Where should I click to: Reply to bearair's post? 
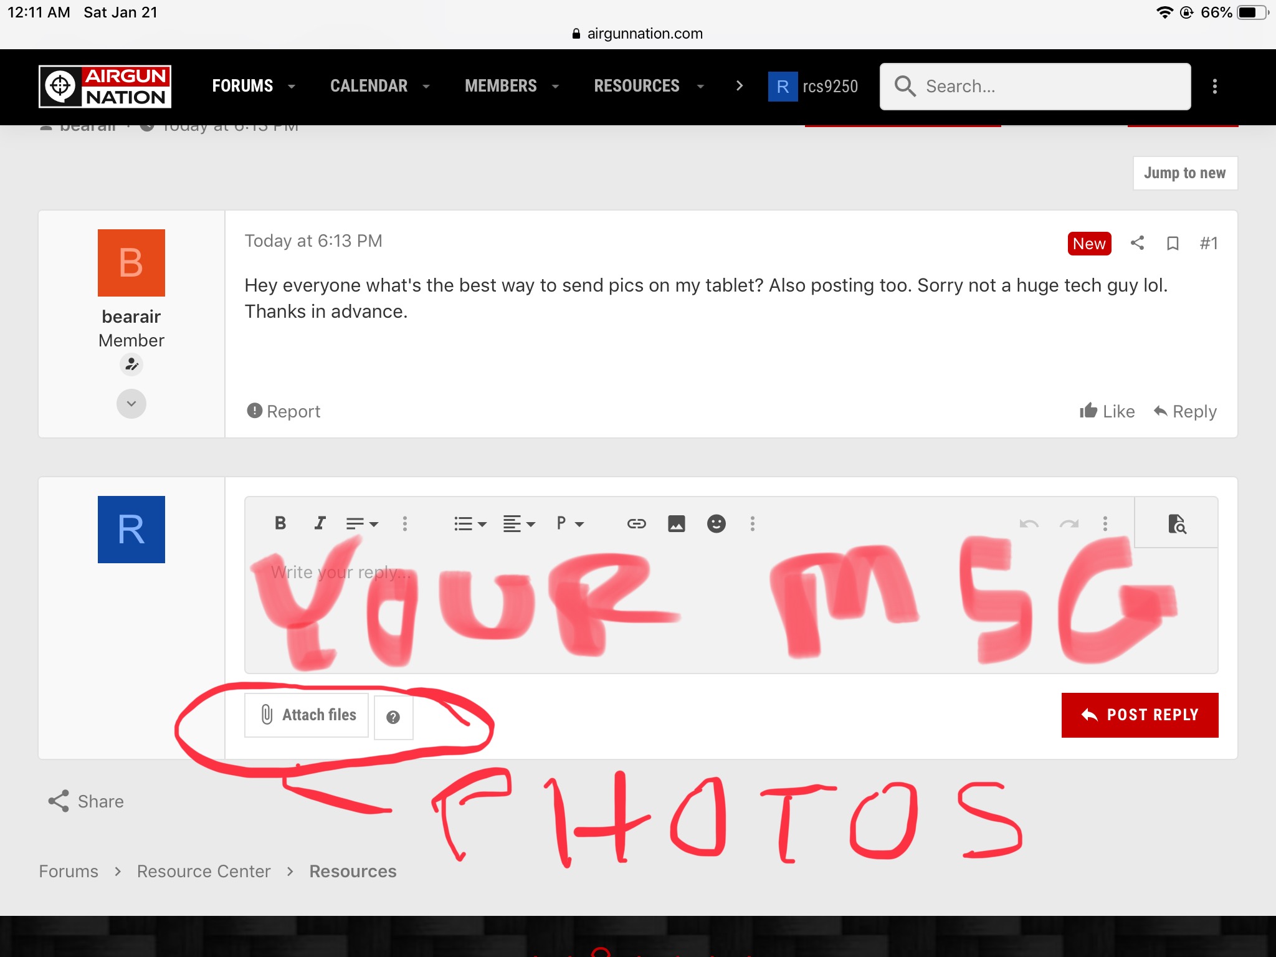point(1185,411)
